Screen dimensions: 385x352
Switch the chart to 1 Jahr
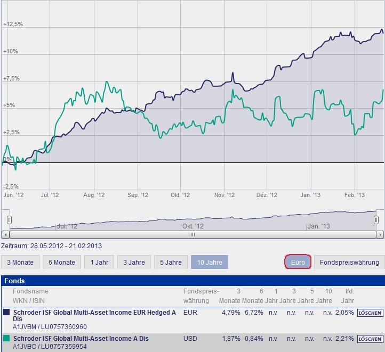point(99,262)
